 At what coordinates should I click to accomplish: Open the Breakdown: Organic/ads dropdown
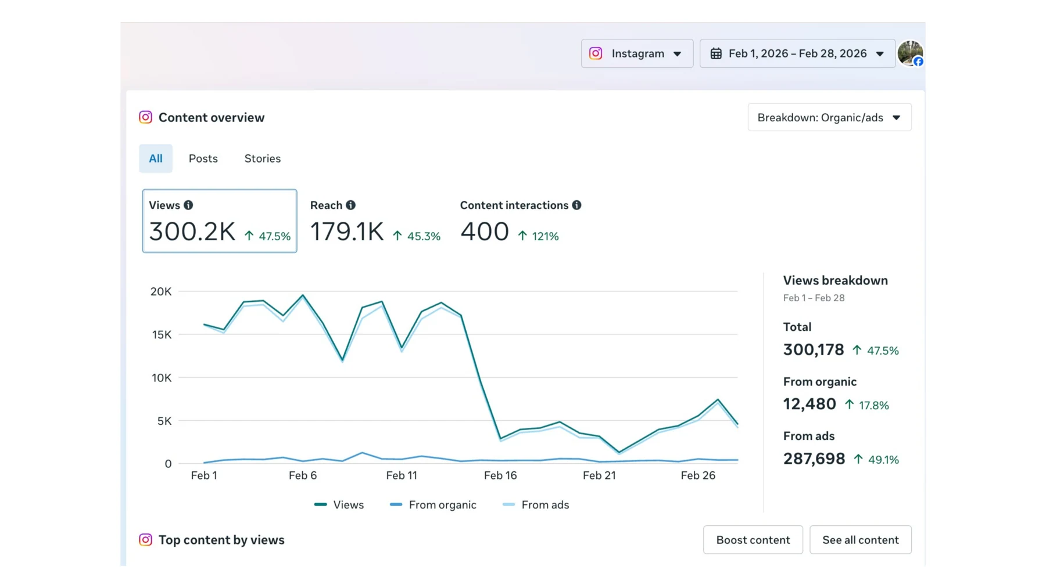click(829, 117)
